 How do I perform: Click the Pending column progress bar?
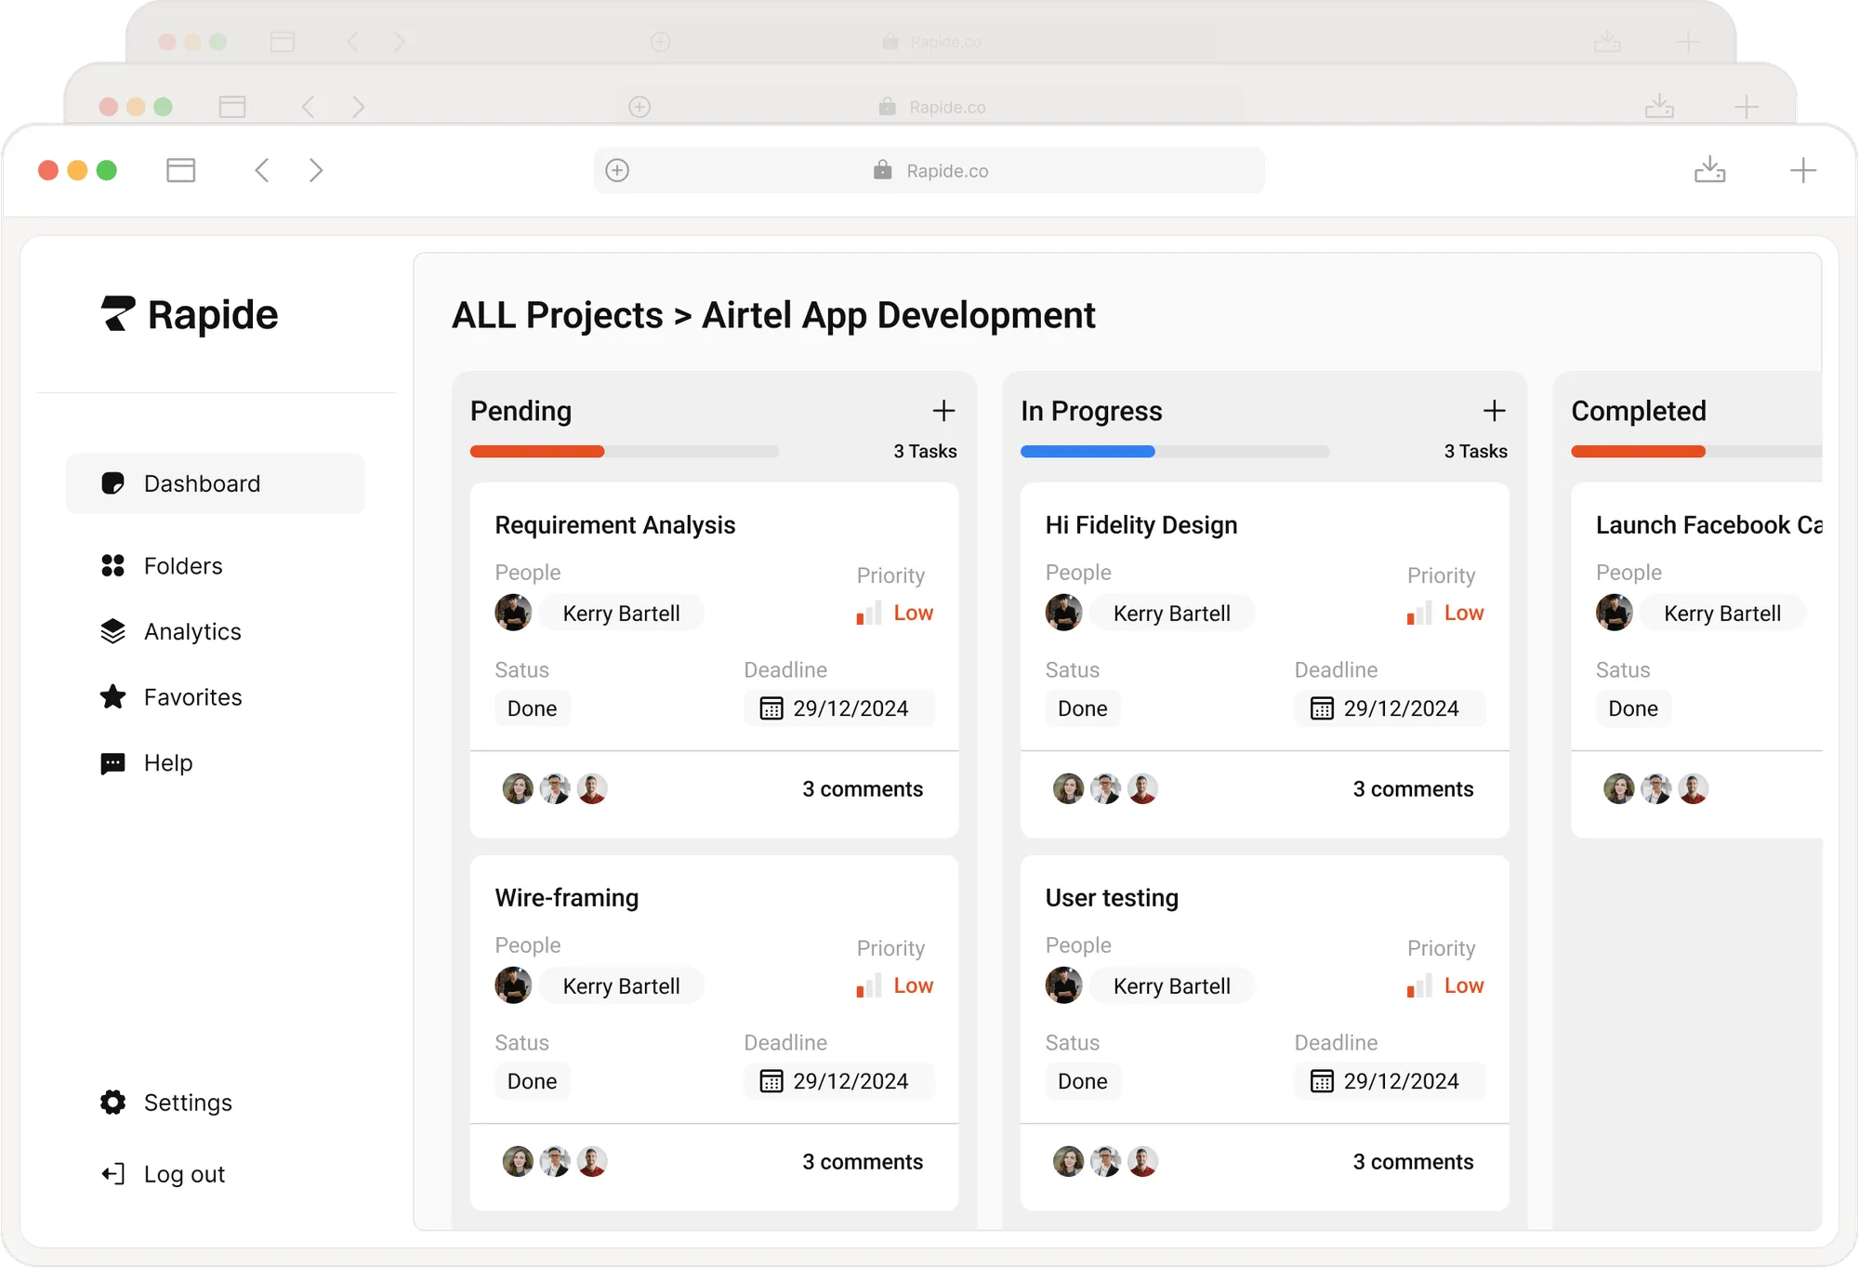tap(623, 452)
